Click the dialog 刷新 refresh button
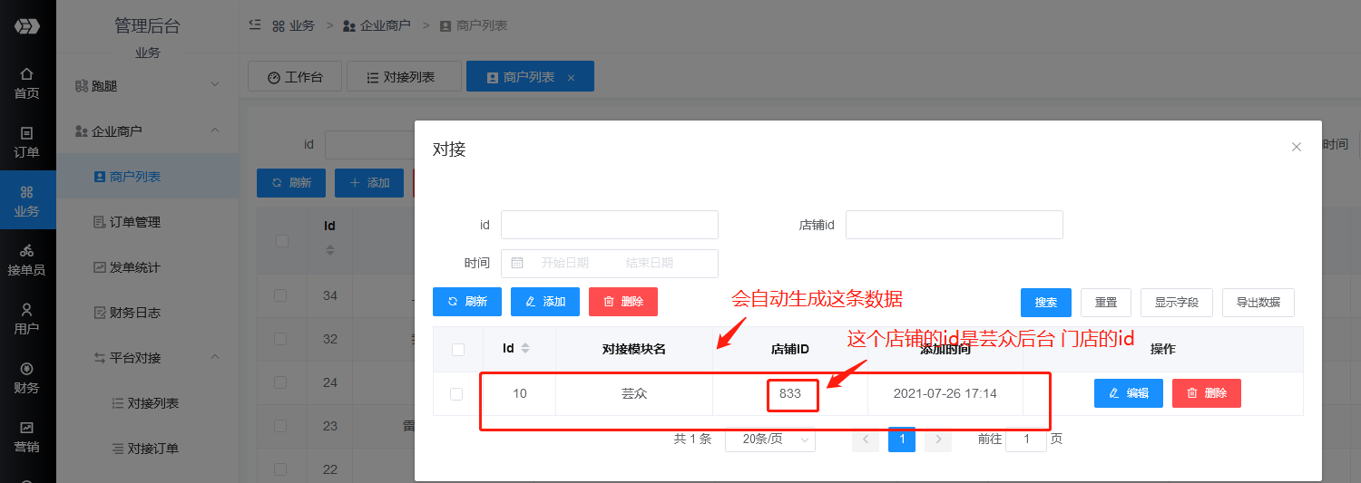This screenshot has width=1361, height=483. (467, 302)
